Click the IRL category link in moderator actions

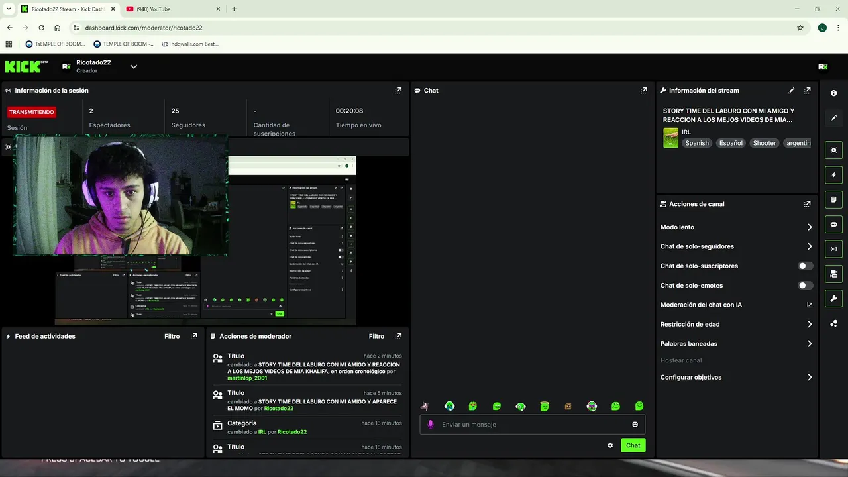[262, 432]
